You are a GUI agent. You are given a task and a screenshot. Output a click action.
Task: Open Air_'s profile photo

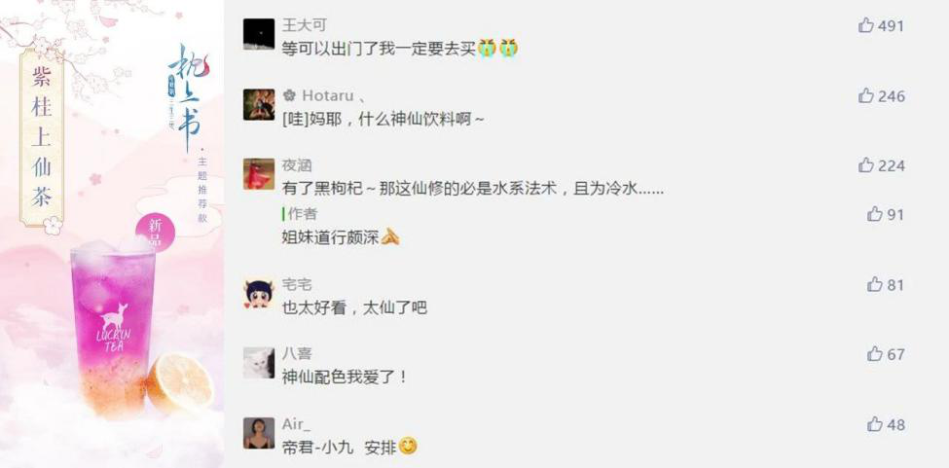(259, 433)
